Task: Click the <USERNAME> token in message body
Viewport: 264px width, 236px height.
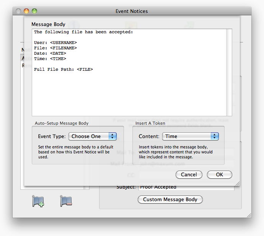Action: 63,42
